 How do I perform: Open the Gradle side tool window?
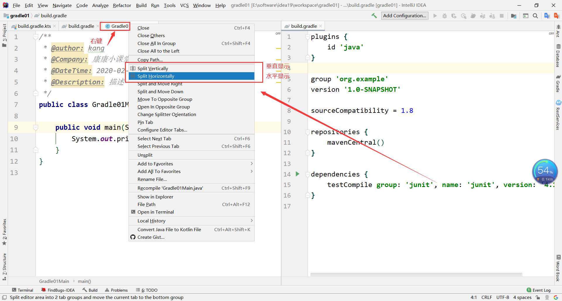[x=558, y=84]
